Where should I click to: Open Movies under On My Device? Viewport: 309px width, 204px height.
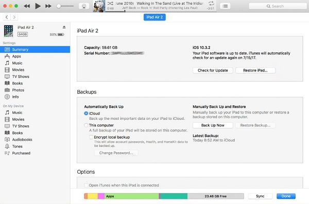(x=35, y=119)
